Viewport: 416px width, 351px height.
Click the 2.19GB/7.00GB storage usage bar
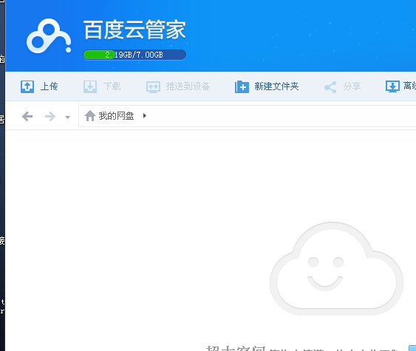tap(134, 55)
